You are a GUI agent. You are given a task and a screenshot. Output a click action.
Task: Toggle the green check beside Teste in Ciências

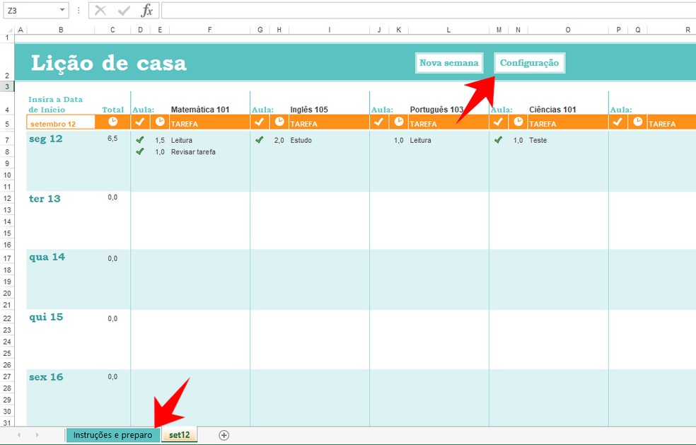[x=499, y=140]
